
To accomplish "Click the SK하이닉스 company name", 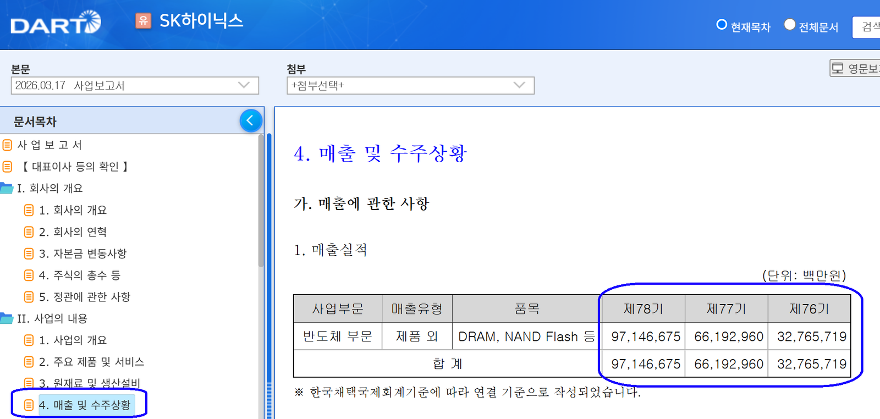I will [x=201, y=21].
